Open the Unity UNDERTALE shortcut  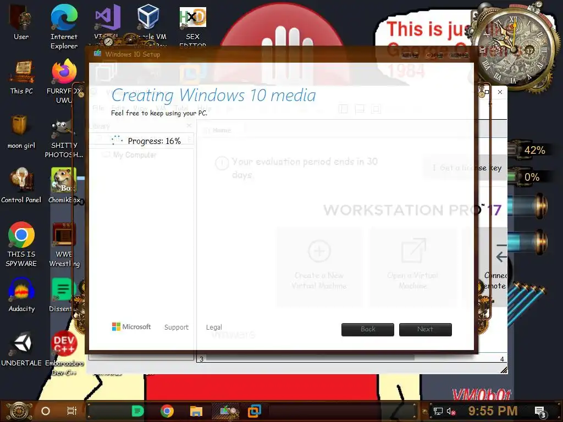21,349
